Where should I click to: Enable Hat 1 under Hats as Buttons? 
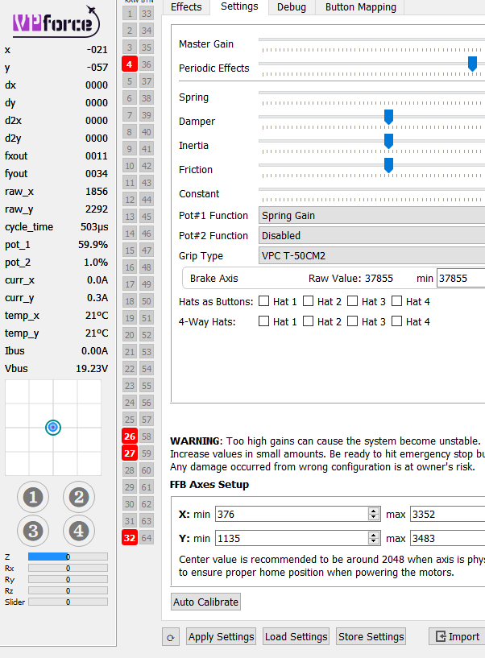pyautogui.click(x=263, y=301)
